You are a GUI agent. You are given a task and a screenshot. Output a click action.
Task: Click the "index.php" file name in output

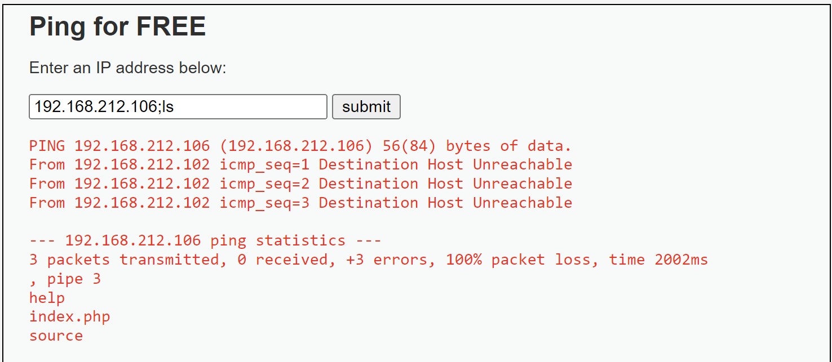pos(69,317)
